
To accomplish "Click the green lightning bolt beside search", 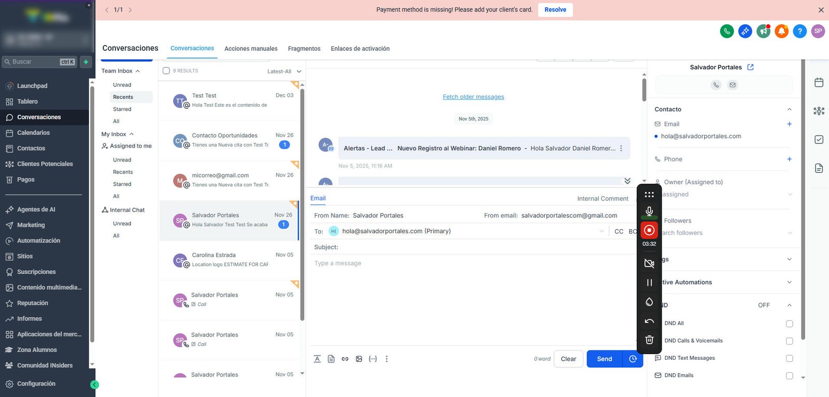I will click(86, 62).
